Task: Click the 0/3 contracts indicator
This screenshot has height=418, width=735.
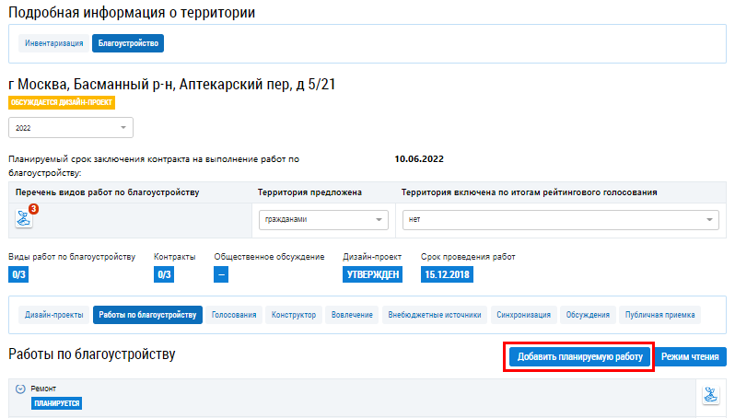Action: 164,274
